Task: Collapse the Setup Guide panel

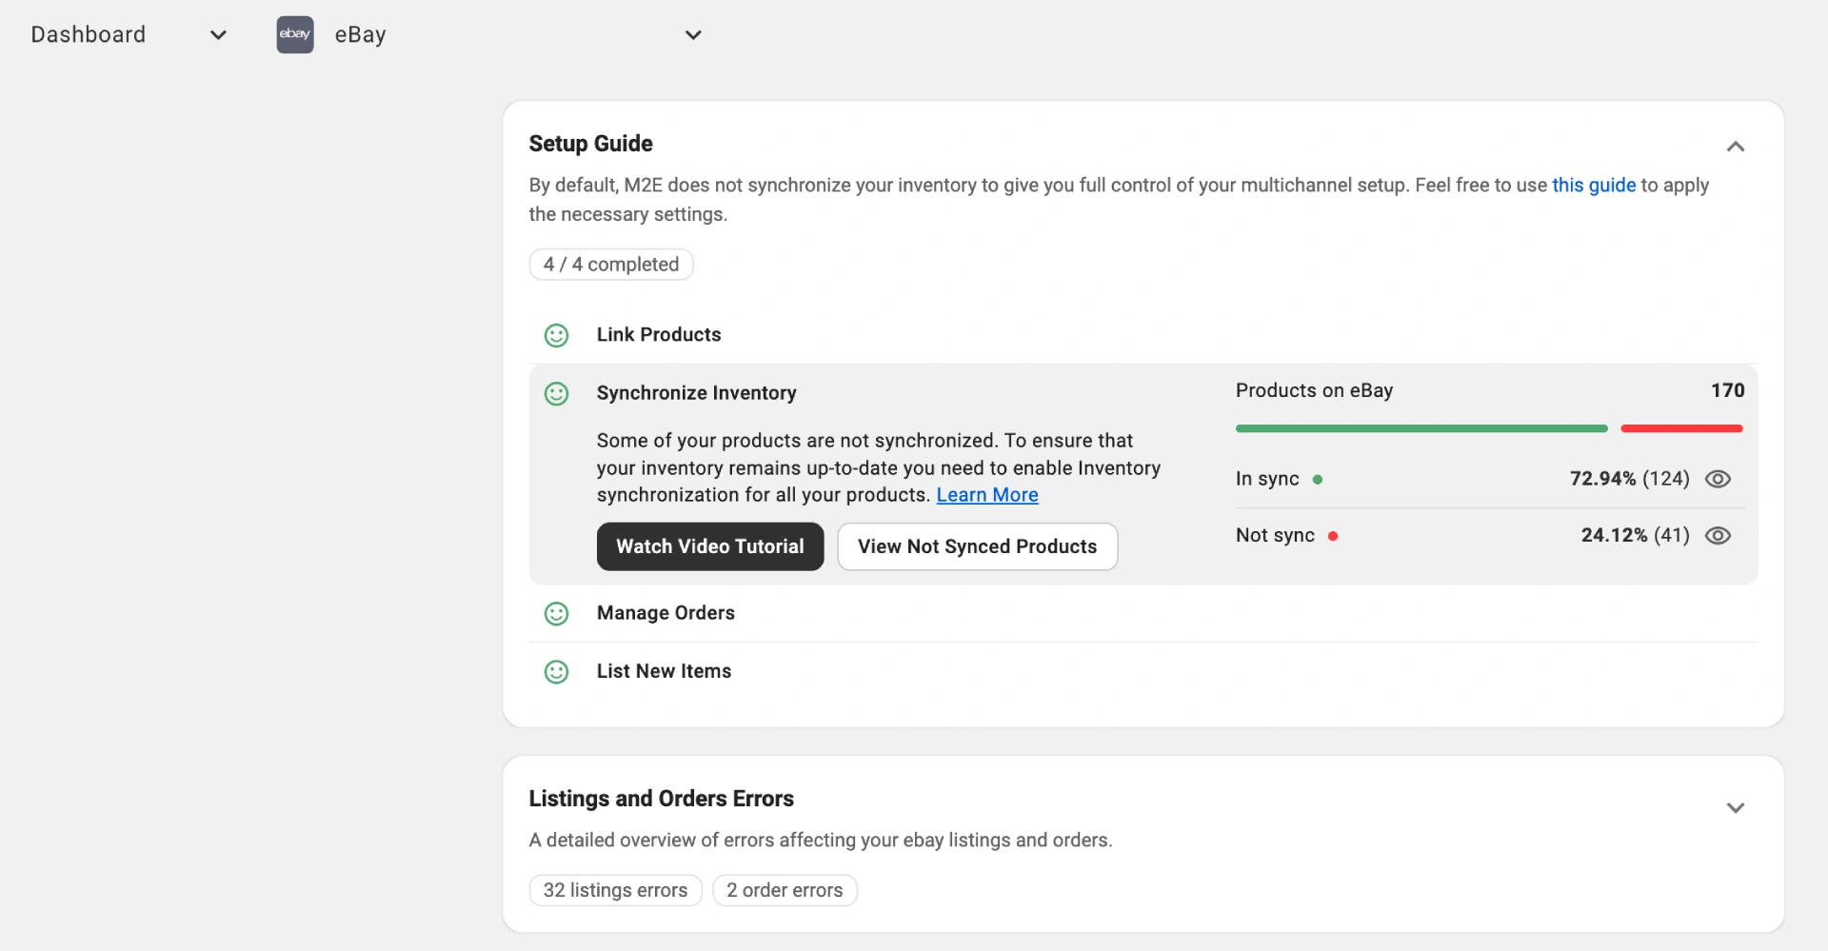Action: [1735, 147]
